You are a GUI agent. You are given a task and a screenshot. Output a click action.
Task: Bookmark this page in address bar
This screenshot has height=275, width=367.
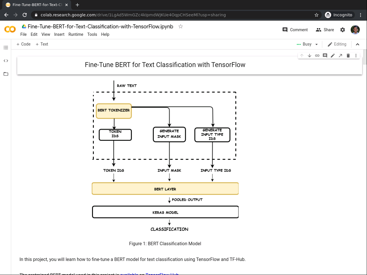coord(317,15)
